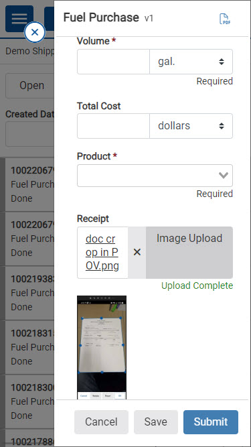
Task: Save the Fuel Purchase form
Action: tap(156, 422)
